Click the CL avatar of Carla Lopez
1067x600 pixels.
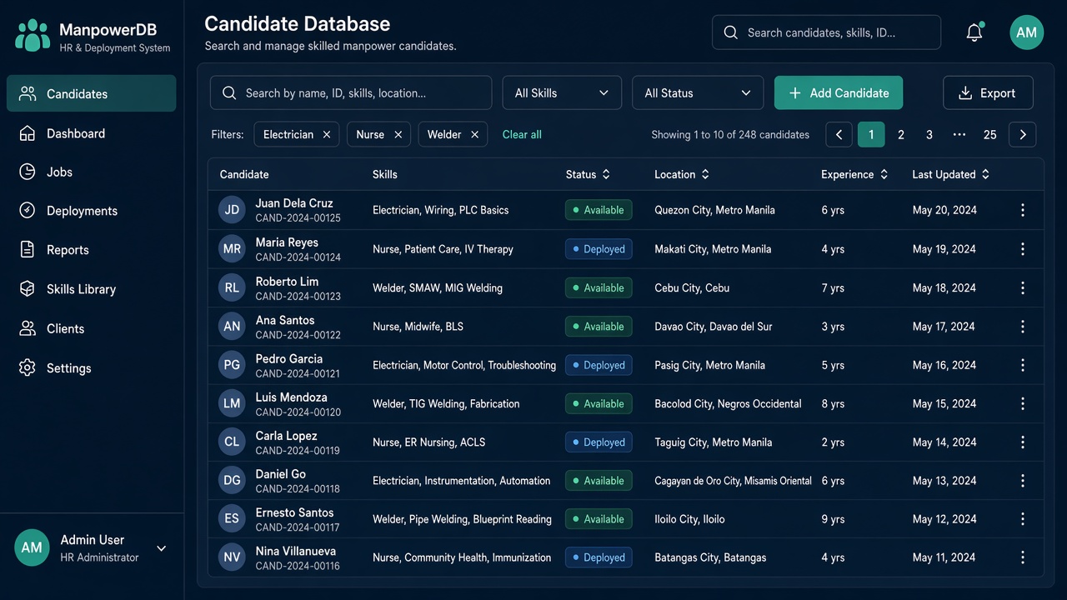[x=232, y=442]
